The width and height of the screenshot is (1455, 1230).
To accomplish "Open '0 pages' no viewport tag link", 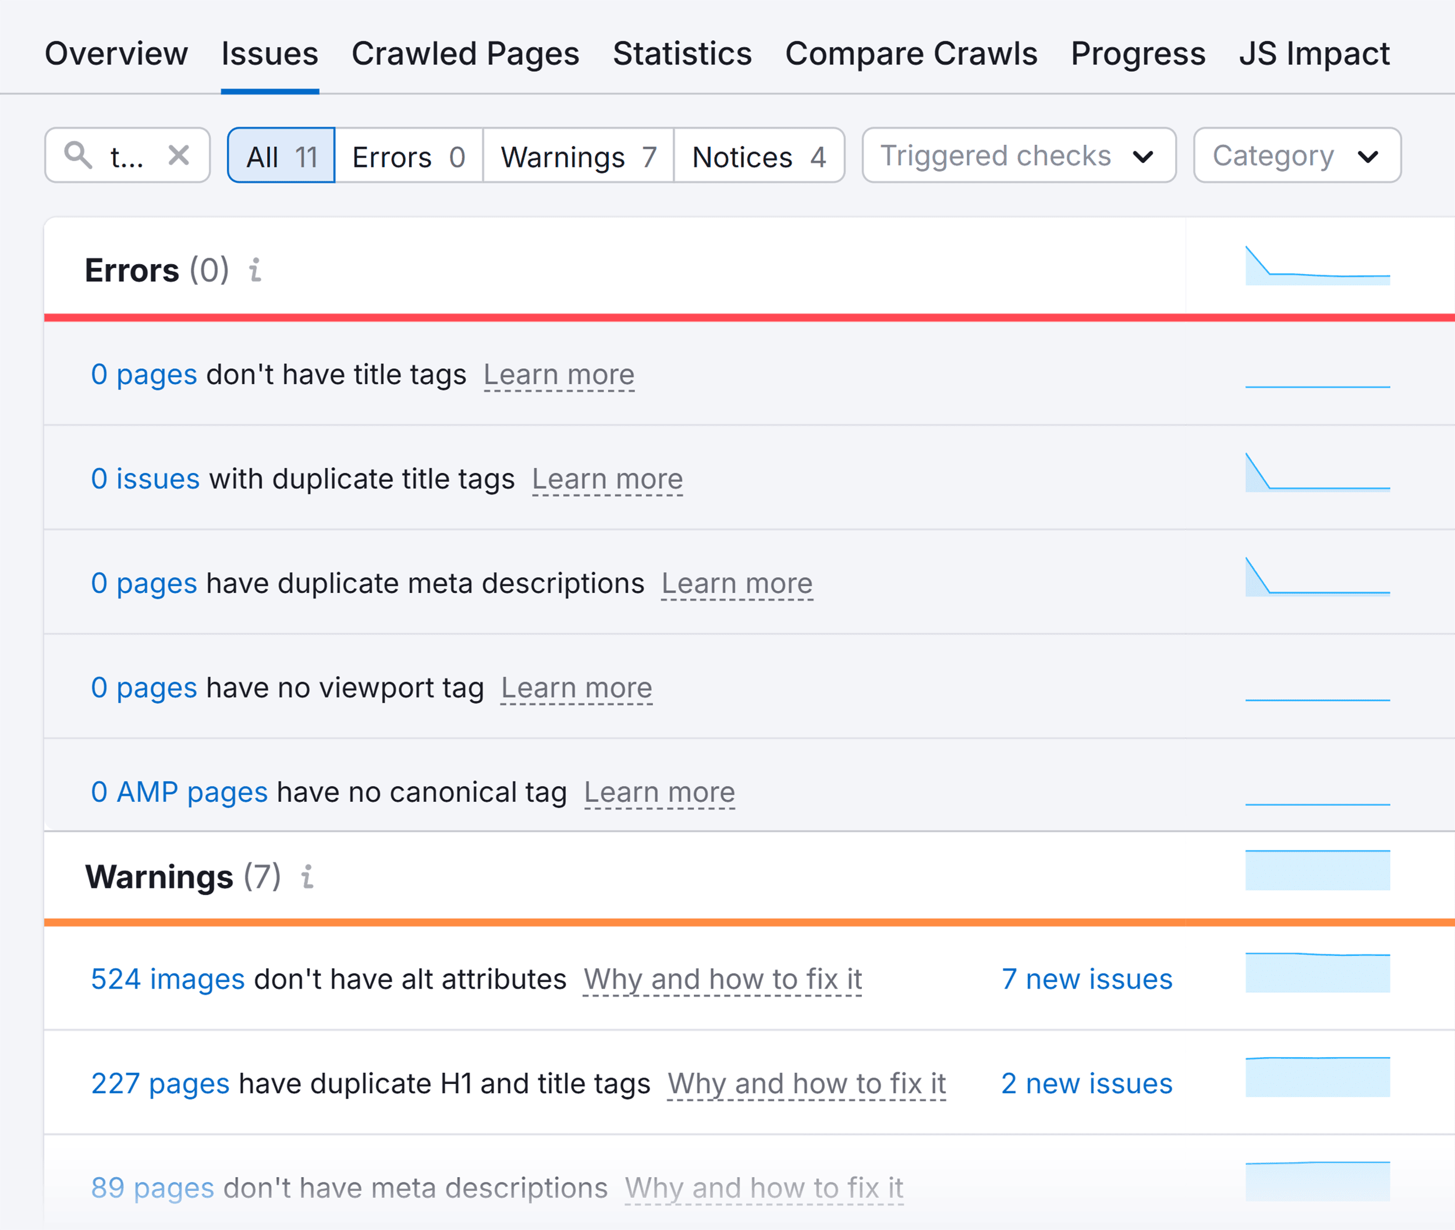I will pyautogui.click(x=144, y=688).
